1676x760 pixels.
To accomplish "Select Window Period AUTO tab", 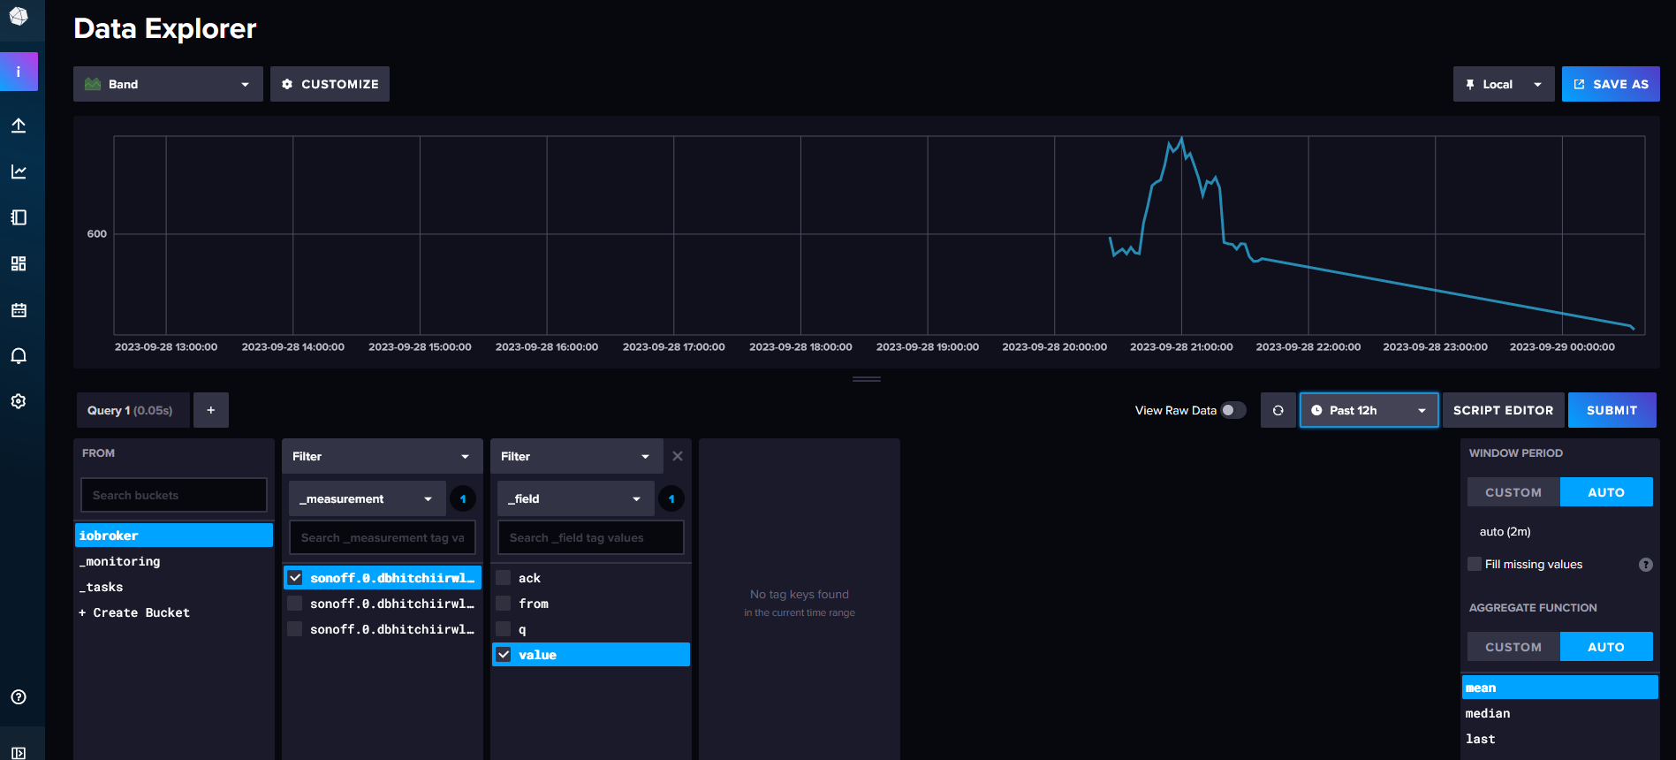I will (x=1606, y=492).
